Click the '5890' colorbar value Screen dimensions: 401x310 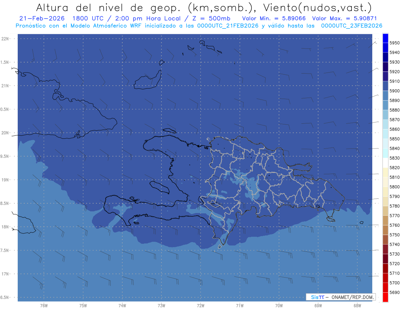[x=394, y=100]
